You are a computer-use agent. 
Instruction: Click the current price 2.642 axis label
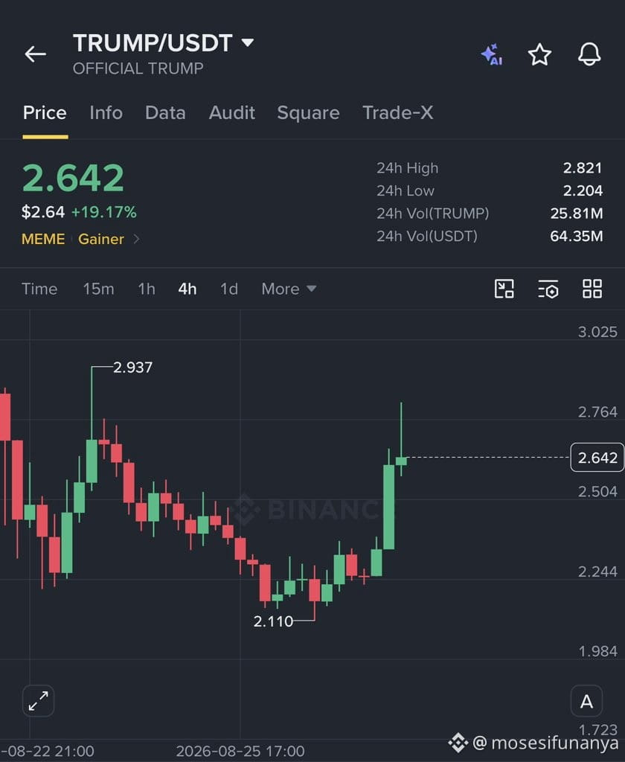(x=597, y=458)
